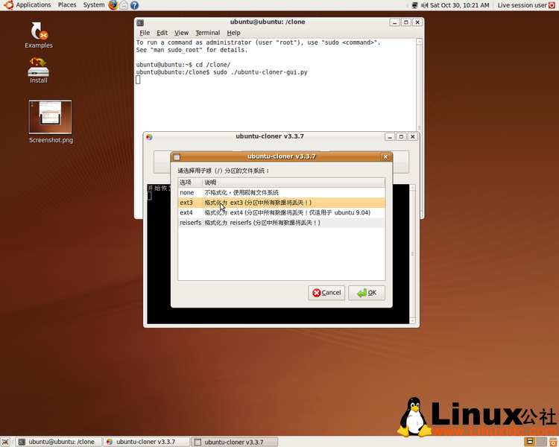
Task: Switch to the first workspace in the switcher
Action: pos(530,442)
